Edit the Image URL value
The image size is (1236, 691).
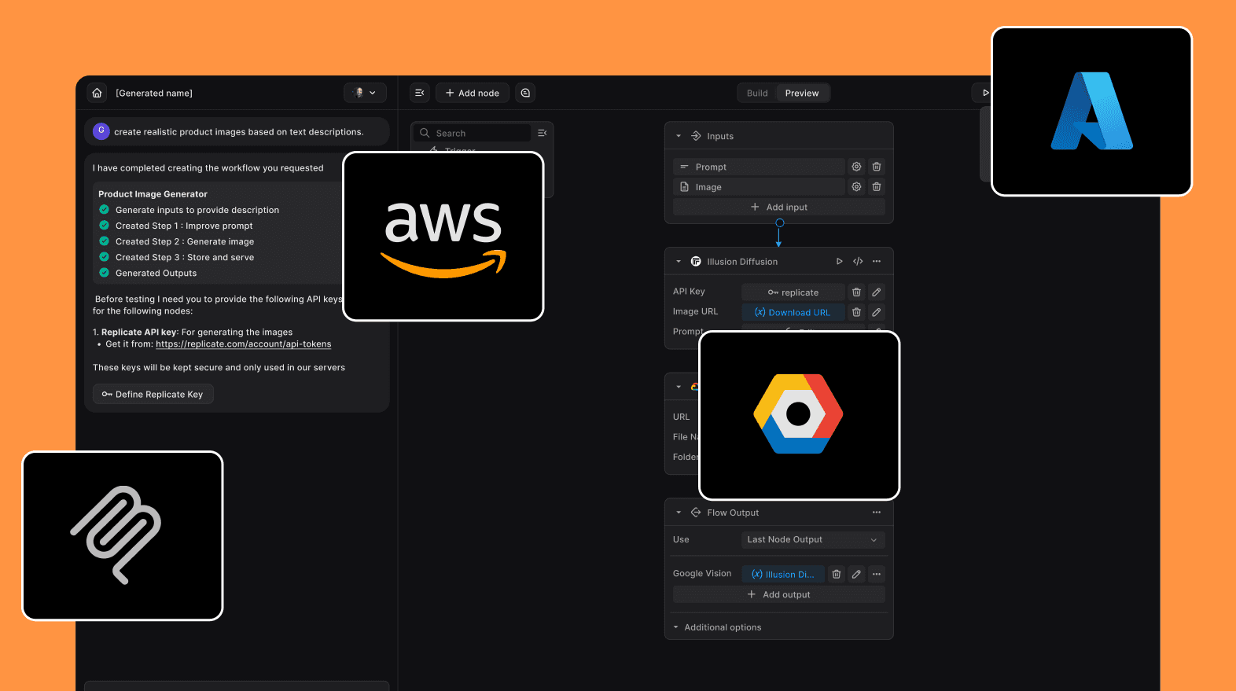[877, 312]
